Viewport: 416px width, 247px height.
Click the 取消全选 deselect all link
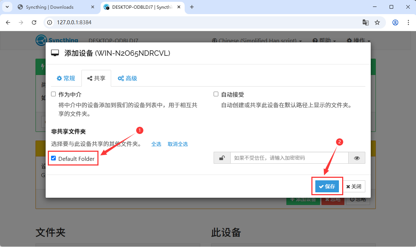click(x=178, y=144)
